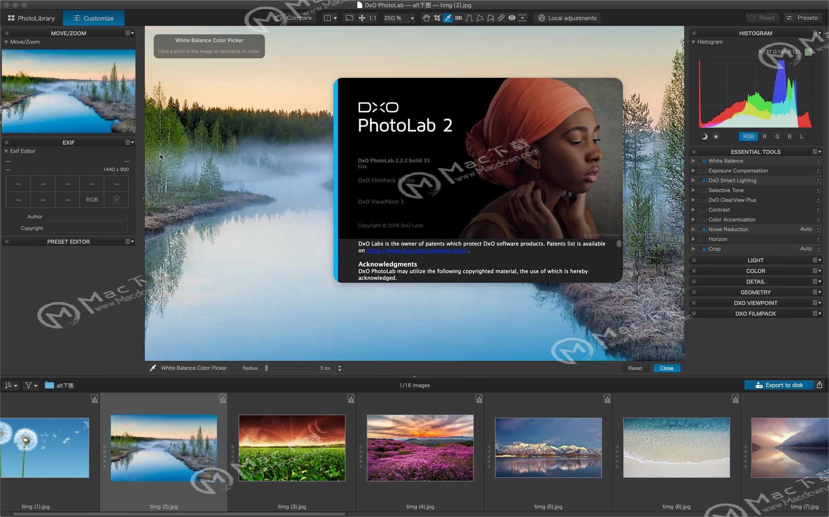Switch to the Customize tab
Screen dimensions: 829x517
93,18
